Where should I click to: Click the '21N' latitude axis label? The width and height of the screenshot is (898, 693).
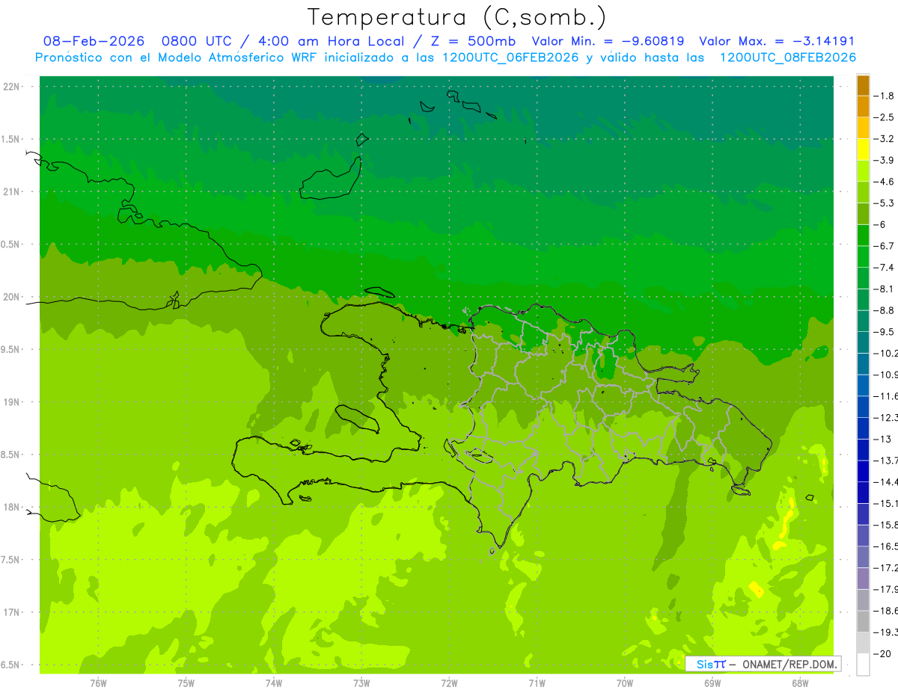pyautogui.click(x=13, y=191)
